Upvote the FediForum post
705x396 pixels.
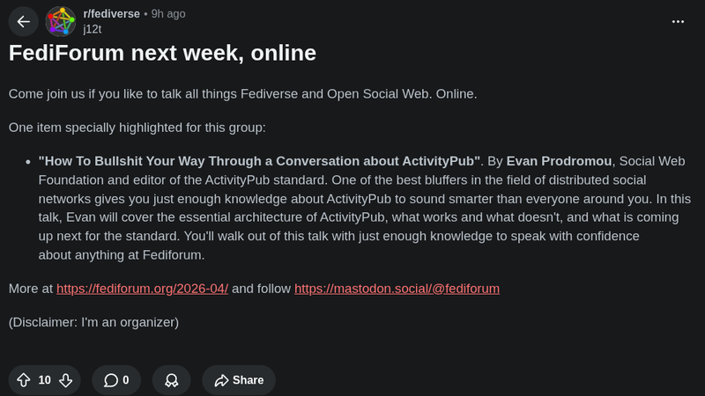click(23, 380)
